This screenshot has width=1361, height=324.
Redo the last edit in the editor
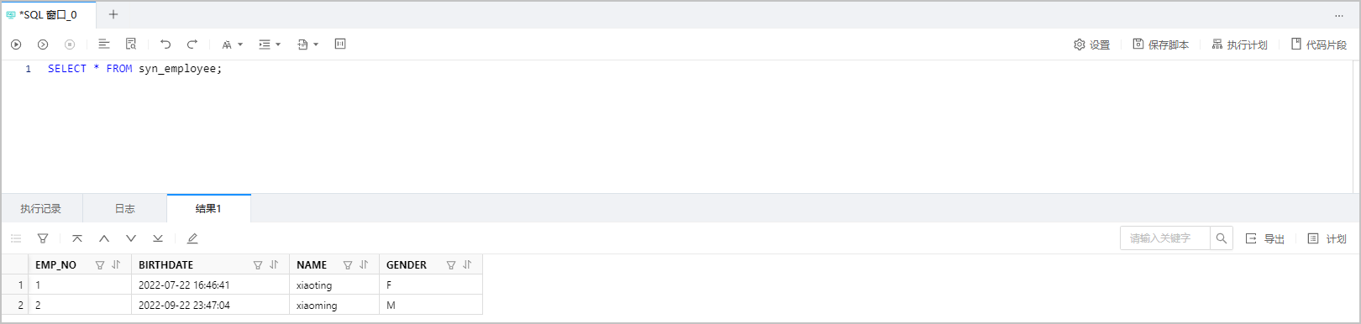pos(192,44)
